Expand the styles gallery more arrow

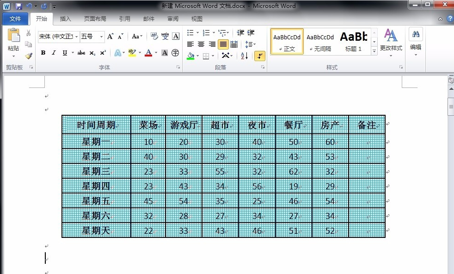click(374, 51)
